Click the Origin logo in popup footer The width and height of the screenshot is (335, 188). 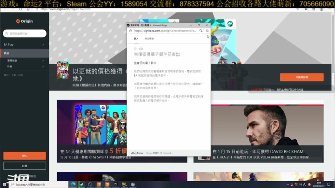click(140, 153)
